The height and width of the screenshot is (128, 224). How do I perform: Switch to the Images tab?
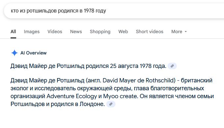[32, 32]
